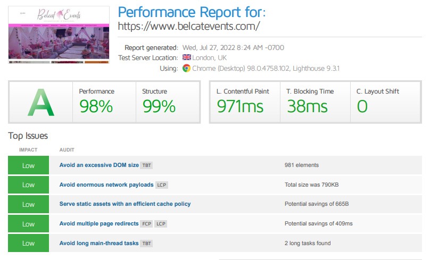430x260 pixels.
Task: Click the UK flag icon beside London
Action: (x=187, y=58)
